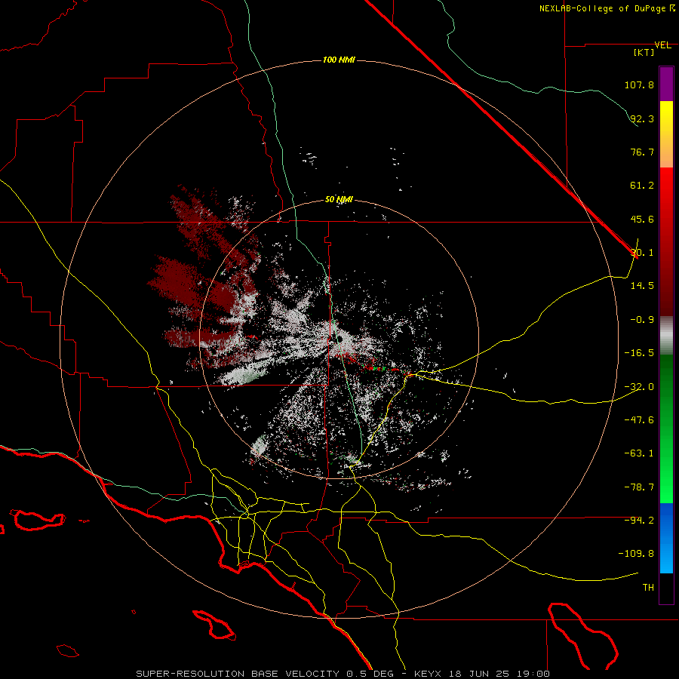Click the 61.2 velocity scale value
679x679 pixels.
(642, 186)
